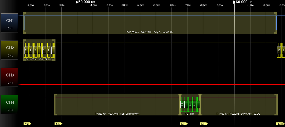Image resolution: width=285 pixels, height=127 pixels.
Task: Click the blue CH1 pulse above M3
Action: (24, 23)
